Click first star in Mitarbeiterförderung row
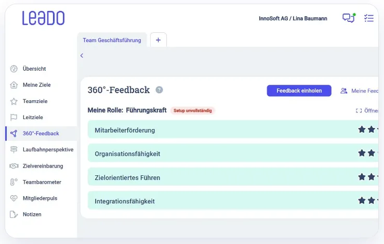Viewport: 384px width, 244px height. pyautogui.click(x=362, y=130)
